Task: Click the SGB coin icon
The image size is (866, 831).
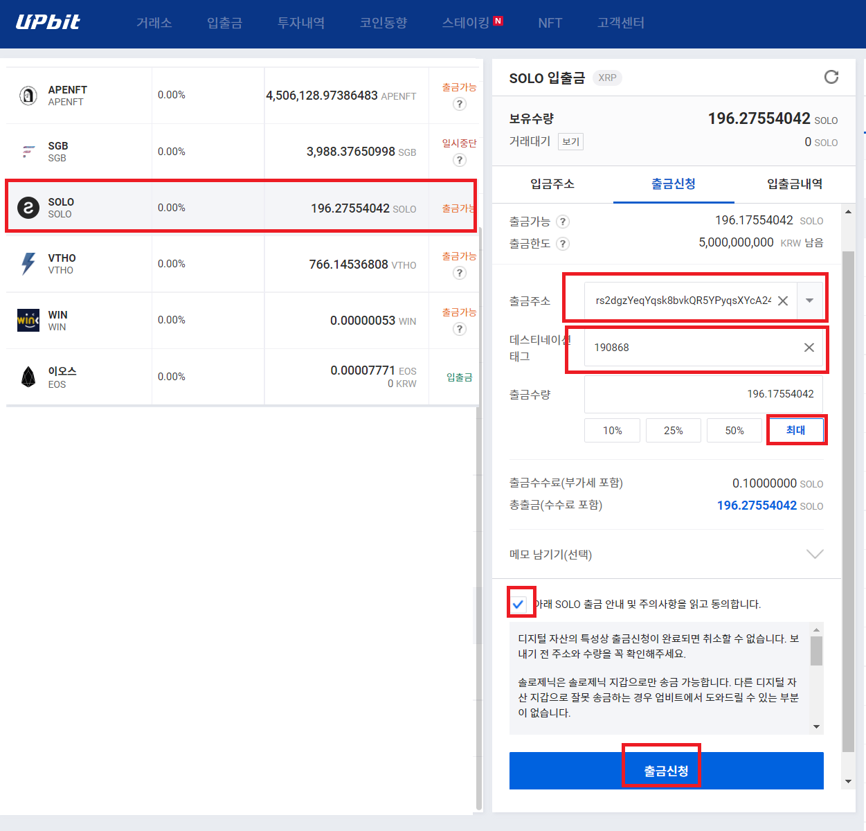Action: (x=28, y=152)
